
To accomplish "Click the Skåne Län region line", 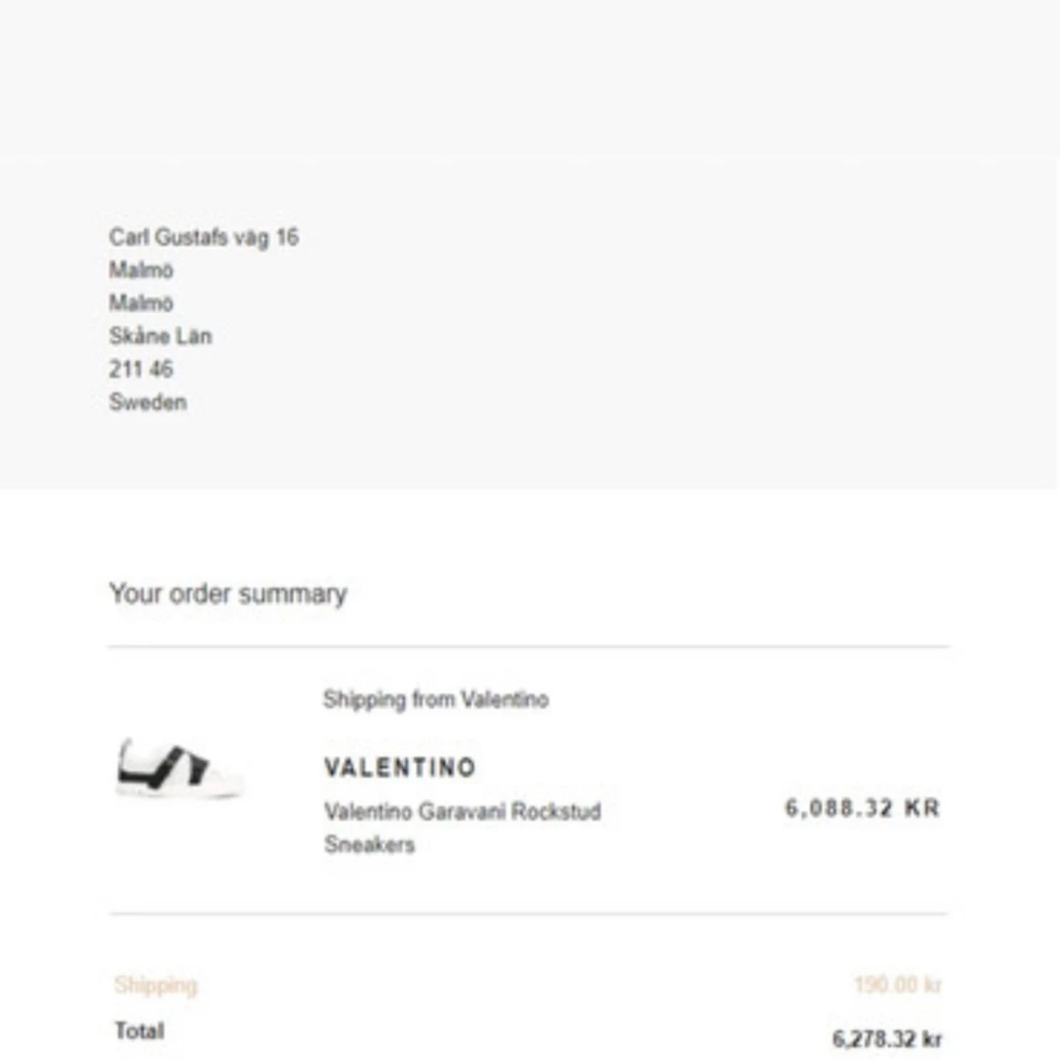I will tap(160, 336).
